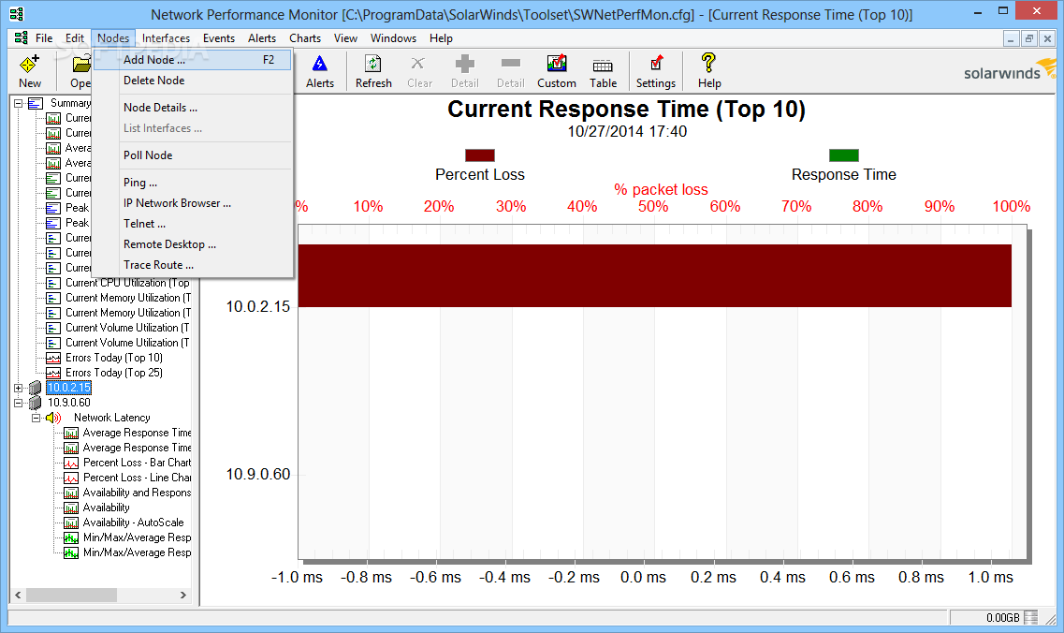The height and width of the screenshot is (633, 1064).
Task: Select Trace Route menu entry
Action: point(193,265)
